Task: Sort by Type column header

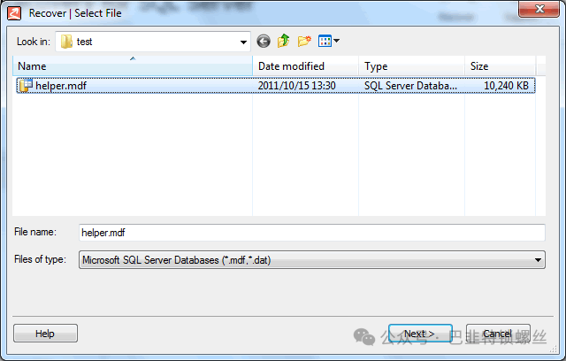Action: tap(412, 66)
